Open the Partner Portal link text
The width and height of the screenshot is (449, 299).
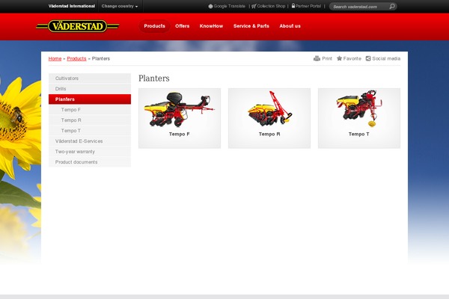click(308, 6)
